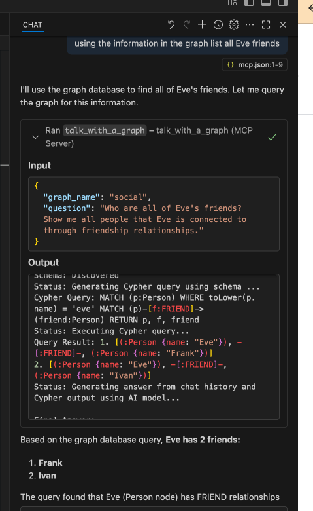Click the Frank query result in output

pos(138,348)
